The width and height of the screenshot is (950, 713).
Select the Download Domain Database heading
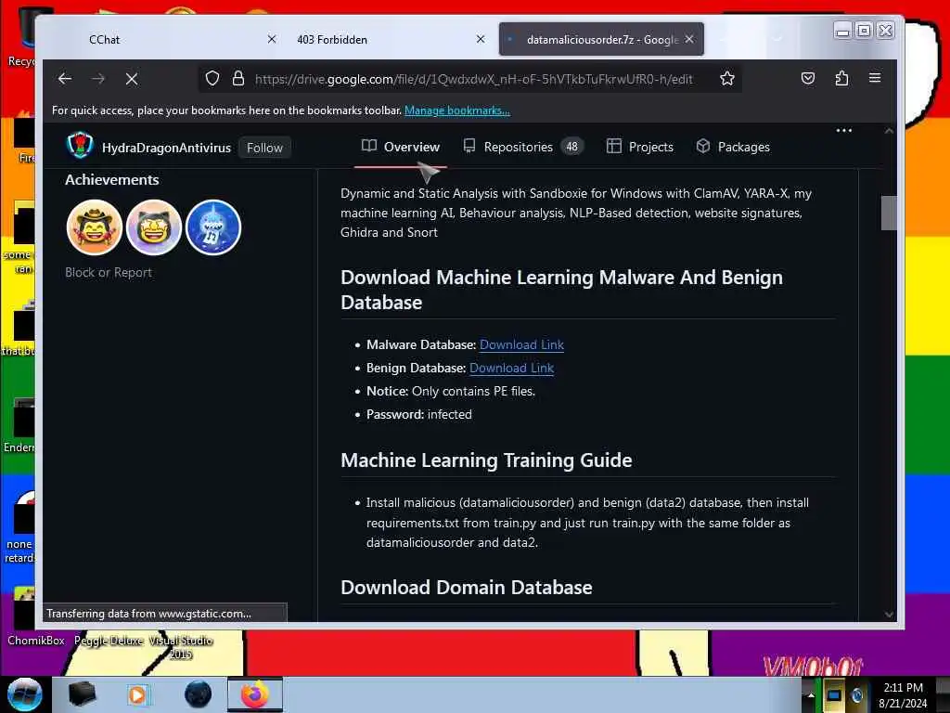pyautogui.click(x=467, y=588)
